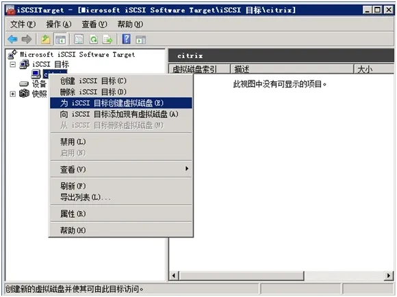
Task: Open the 查看(V) submenu arrow
Action: 187,169
